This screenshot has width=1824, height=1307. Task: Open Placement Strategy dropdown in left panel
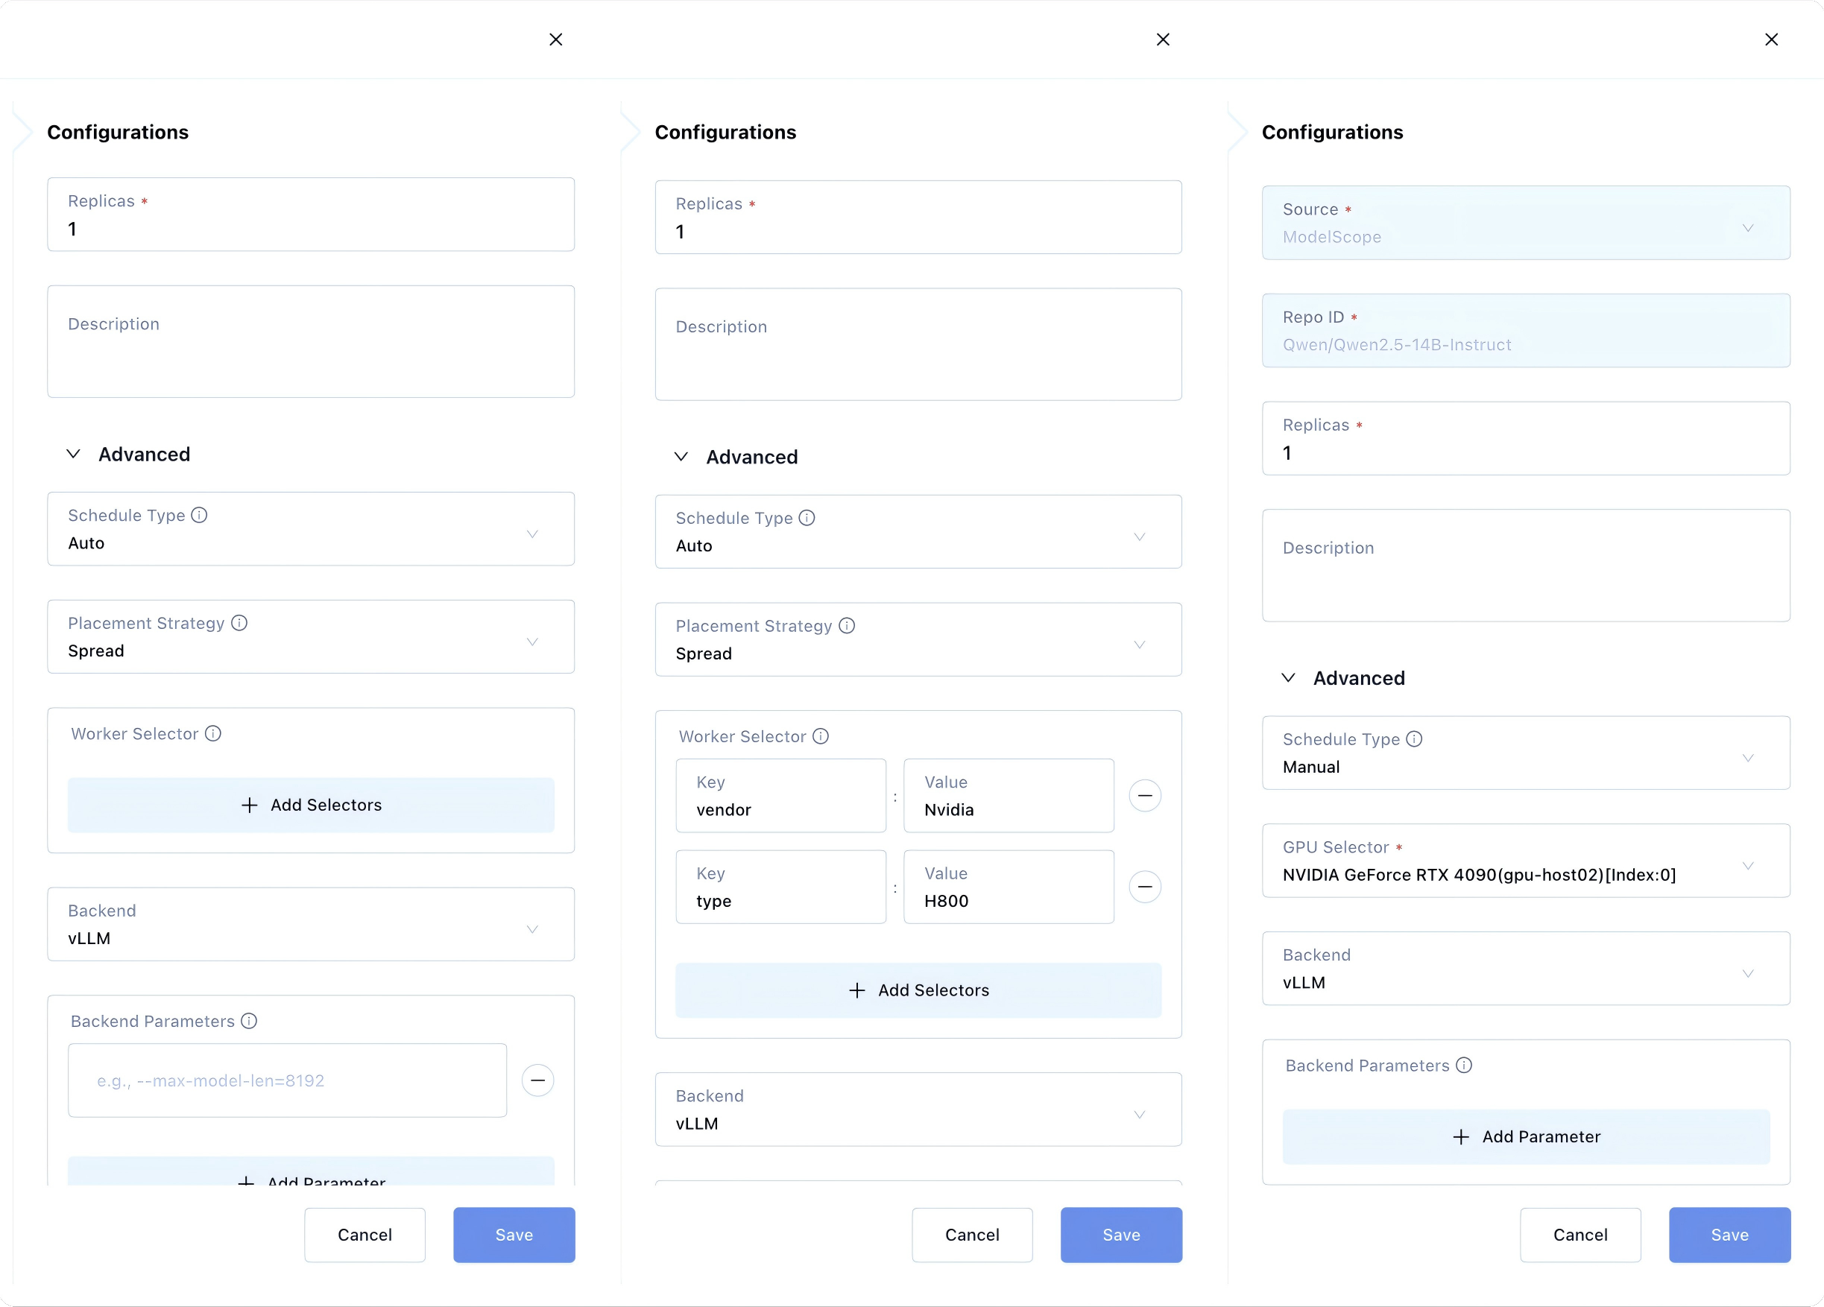click(x=310, y=637)
